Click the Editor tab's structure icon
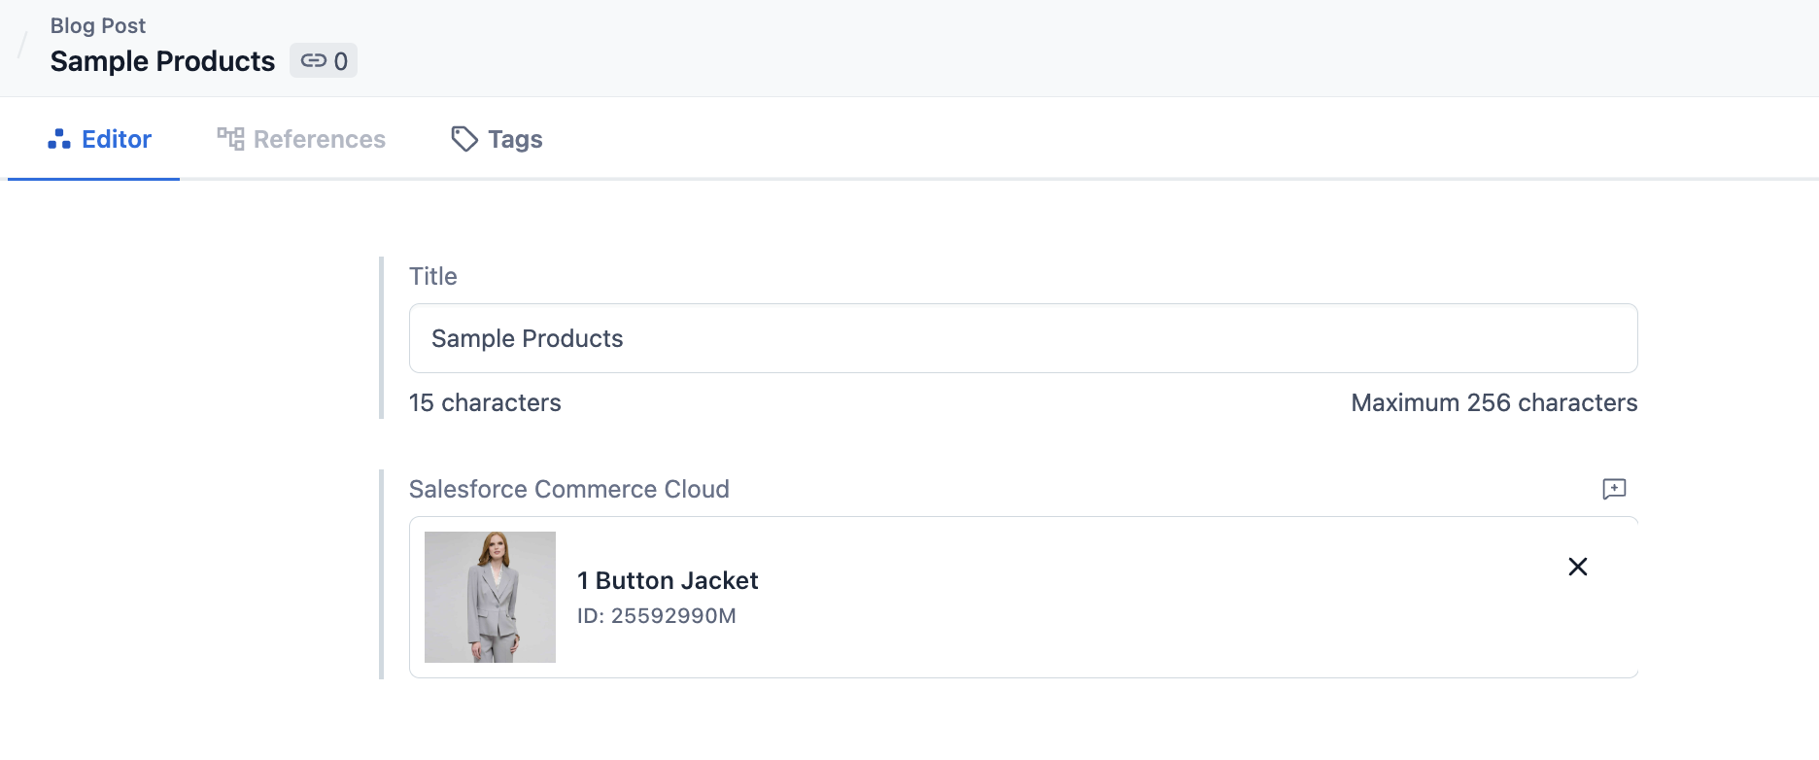 pos(59,139)
